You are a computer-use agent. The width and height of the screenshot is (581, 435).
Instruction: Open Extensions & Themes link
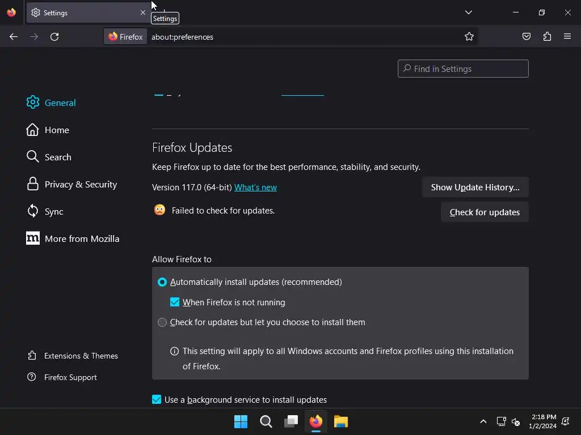tap(73, 356)
